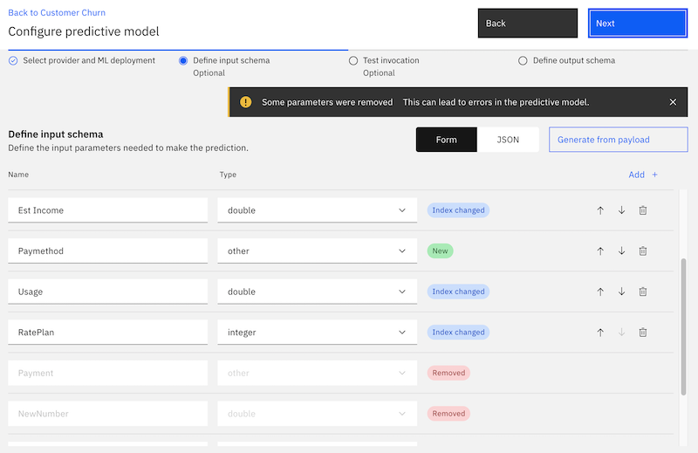
Task: Dismiss the parameters removed warning
Action: coord(673,102)
